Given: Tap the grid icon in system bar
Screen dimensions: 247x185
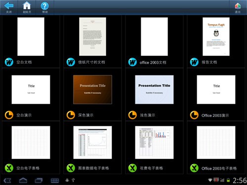Looking at the screenshot, I should tap(55, 181).
